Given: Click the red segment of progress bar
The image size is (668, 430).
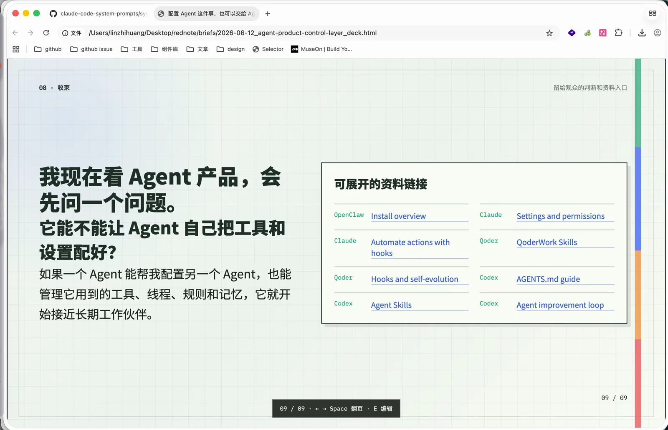Looking at the screenshot, I should tap(638, 383).
